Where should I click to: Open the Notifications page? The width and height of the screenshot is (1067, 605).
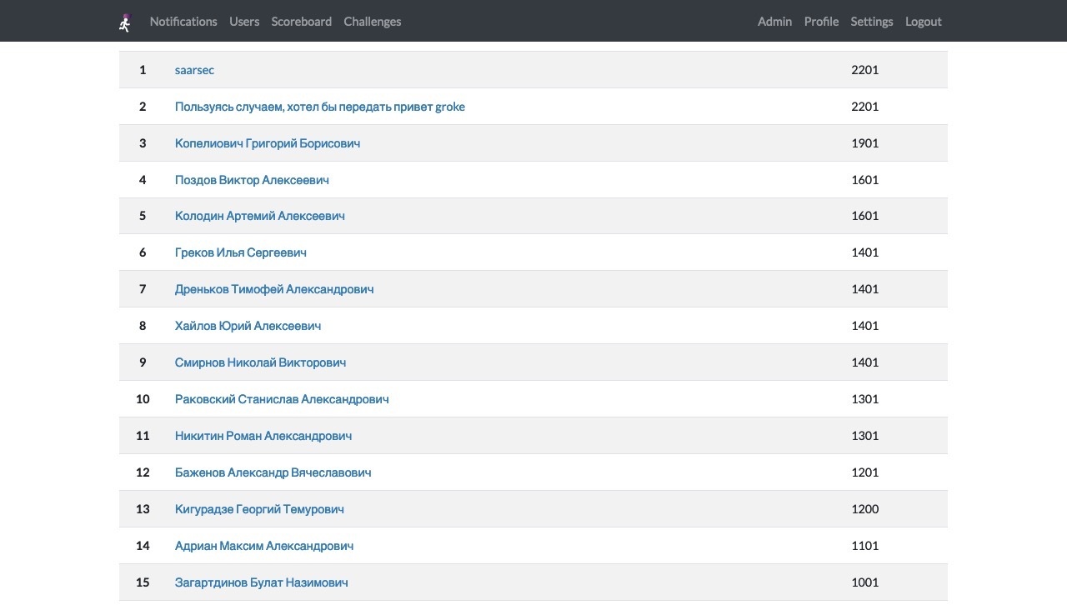[x=183, y=22]
